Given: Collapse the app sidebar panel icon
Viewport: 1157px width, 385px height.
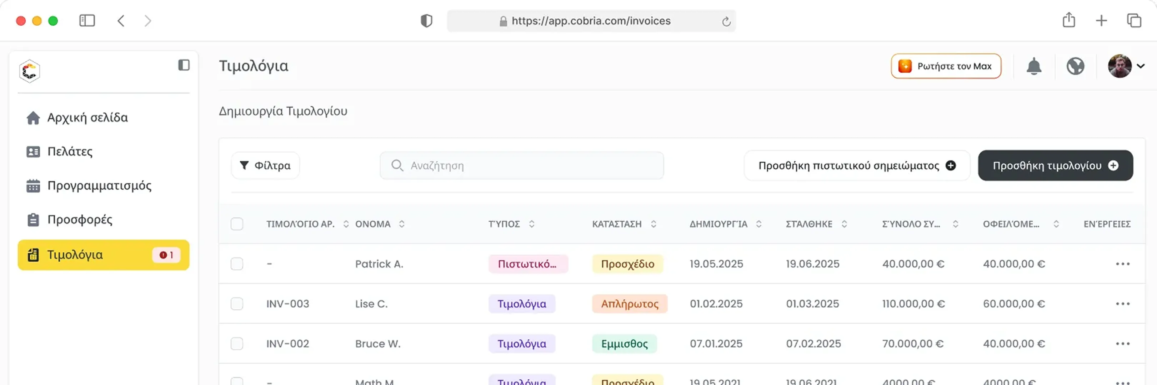Looking at the screenshot, I should click(184, 66).
